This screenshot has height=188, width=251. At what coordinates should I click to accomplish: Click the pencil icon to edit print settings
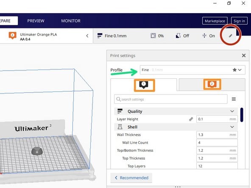pyautogui.click(x=230, y=36)
